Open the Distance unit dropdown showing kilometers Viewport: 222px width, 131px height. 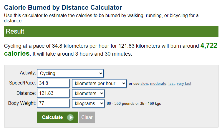click(88, 94)
